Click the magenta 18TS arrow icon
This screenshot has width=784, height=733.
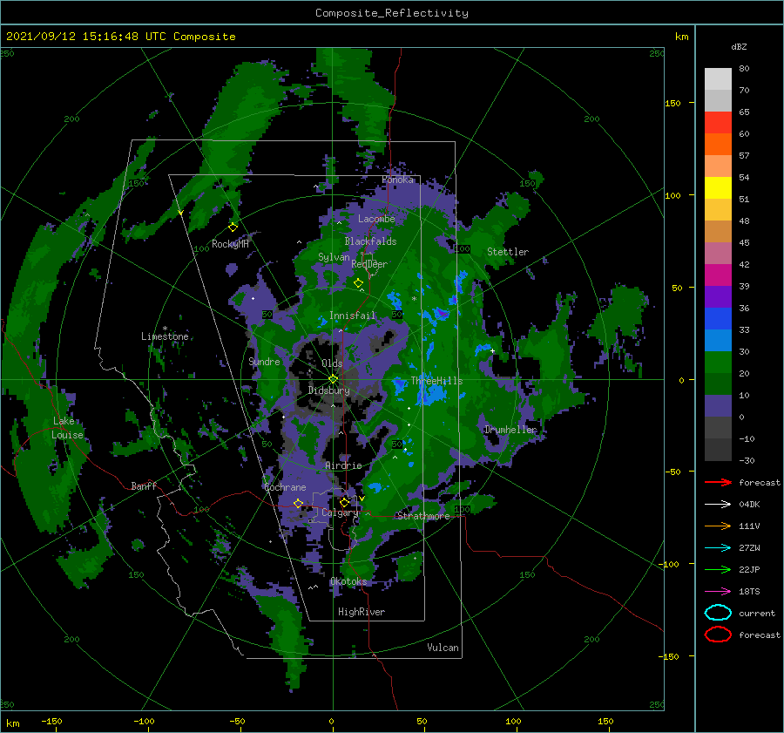pos(718,592)
